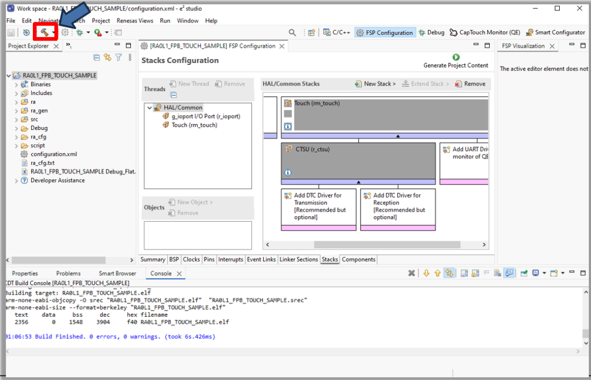
Task: Click the Debug bug icon in toolbar
Action: pos(80,33)
